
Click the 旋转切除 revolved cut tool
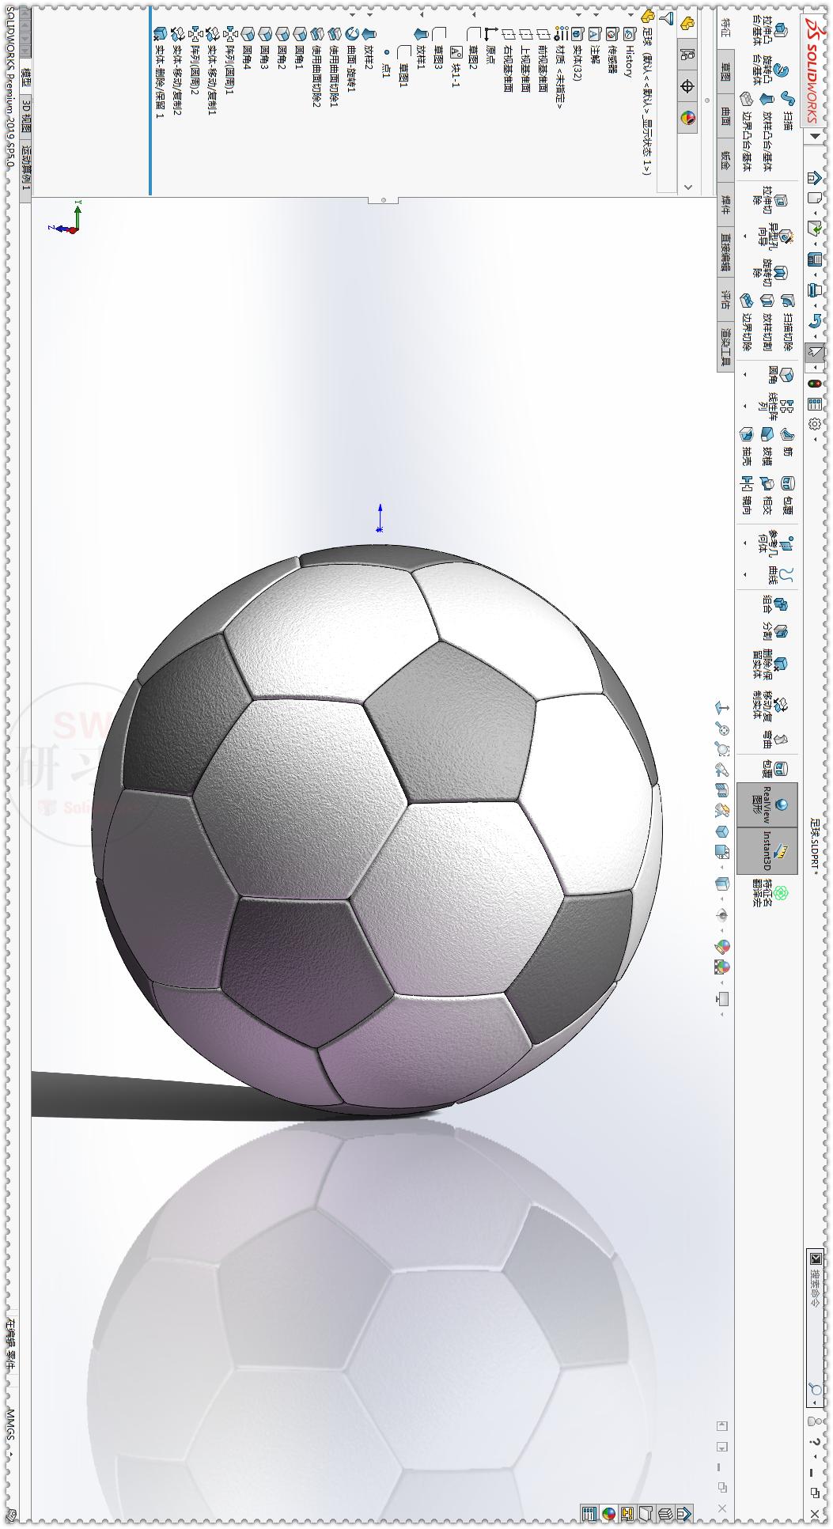coord(771,273)
